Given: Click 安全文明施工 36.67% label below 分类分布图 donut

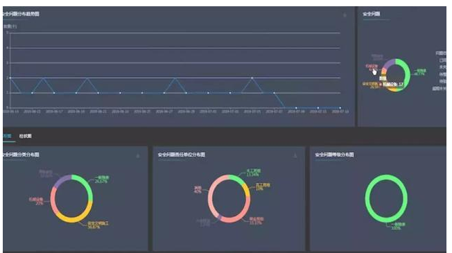Looking at the screenshot, I should click(x=98, y=225).
